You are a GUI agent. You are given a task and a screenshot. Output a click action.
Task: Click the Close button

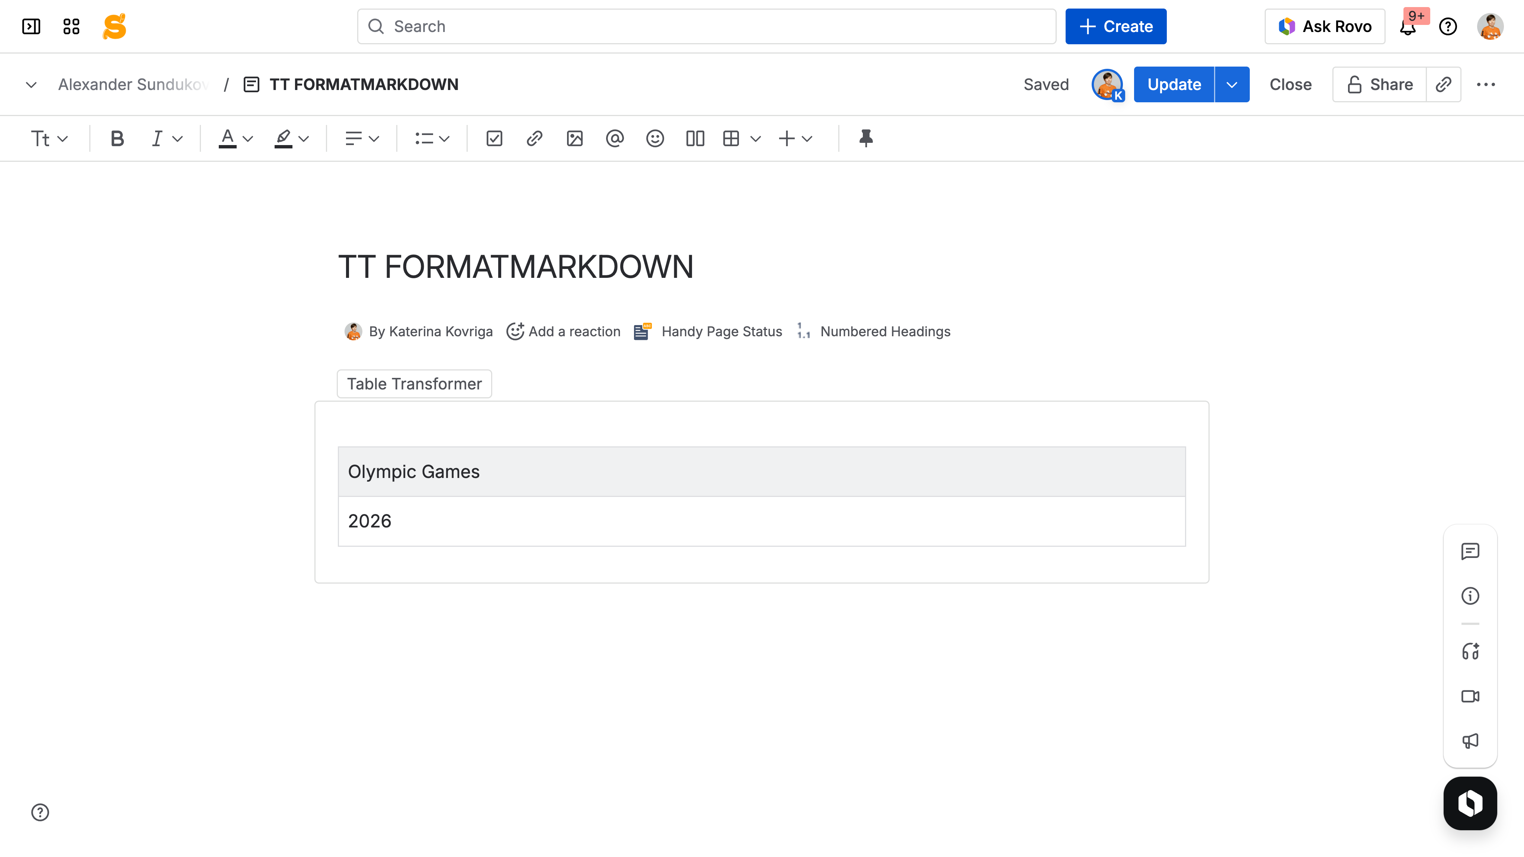click(x=1290, y=84)
